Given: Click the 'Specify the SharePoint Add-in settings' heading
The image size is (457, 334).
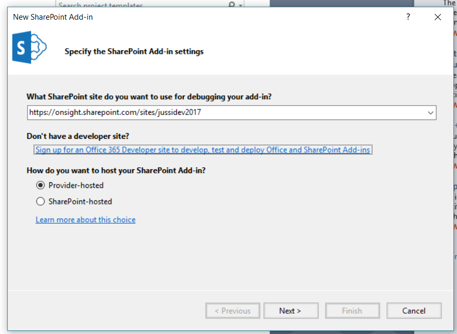Looking at the screenshot, I should click(x=134, y=51).
